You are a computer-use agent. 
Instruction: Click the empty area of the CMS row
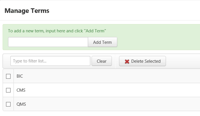coord(111,90)
